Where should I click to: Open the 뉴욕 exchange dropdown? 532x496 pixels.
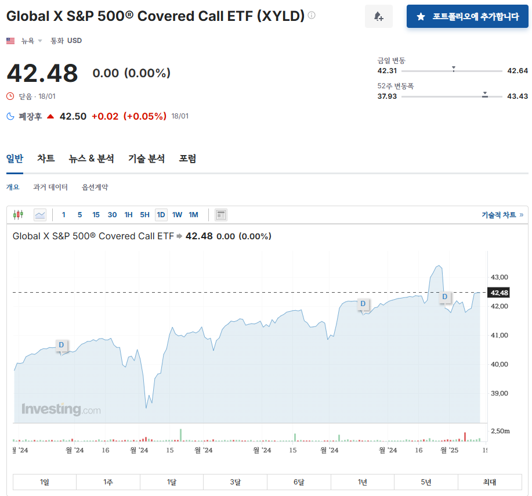click(28, 41)
